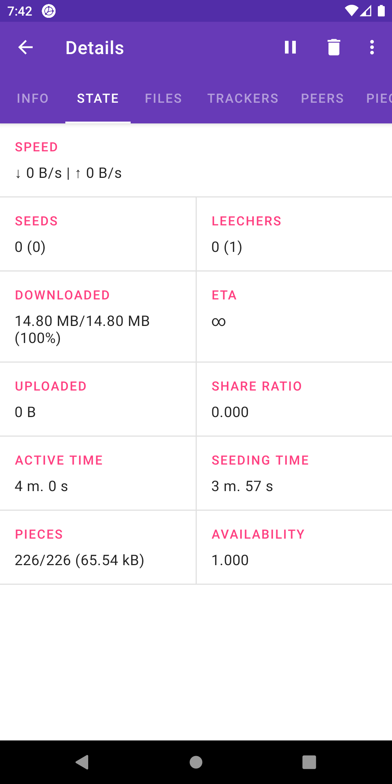392x784 pixels.
Task: Tap the back arrow in the header
Action: coord(25,48)
